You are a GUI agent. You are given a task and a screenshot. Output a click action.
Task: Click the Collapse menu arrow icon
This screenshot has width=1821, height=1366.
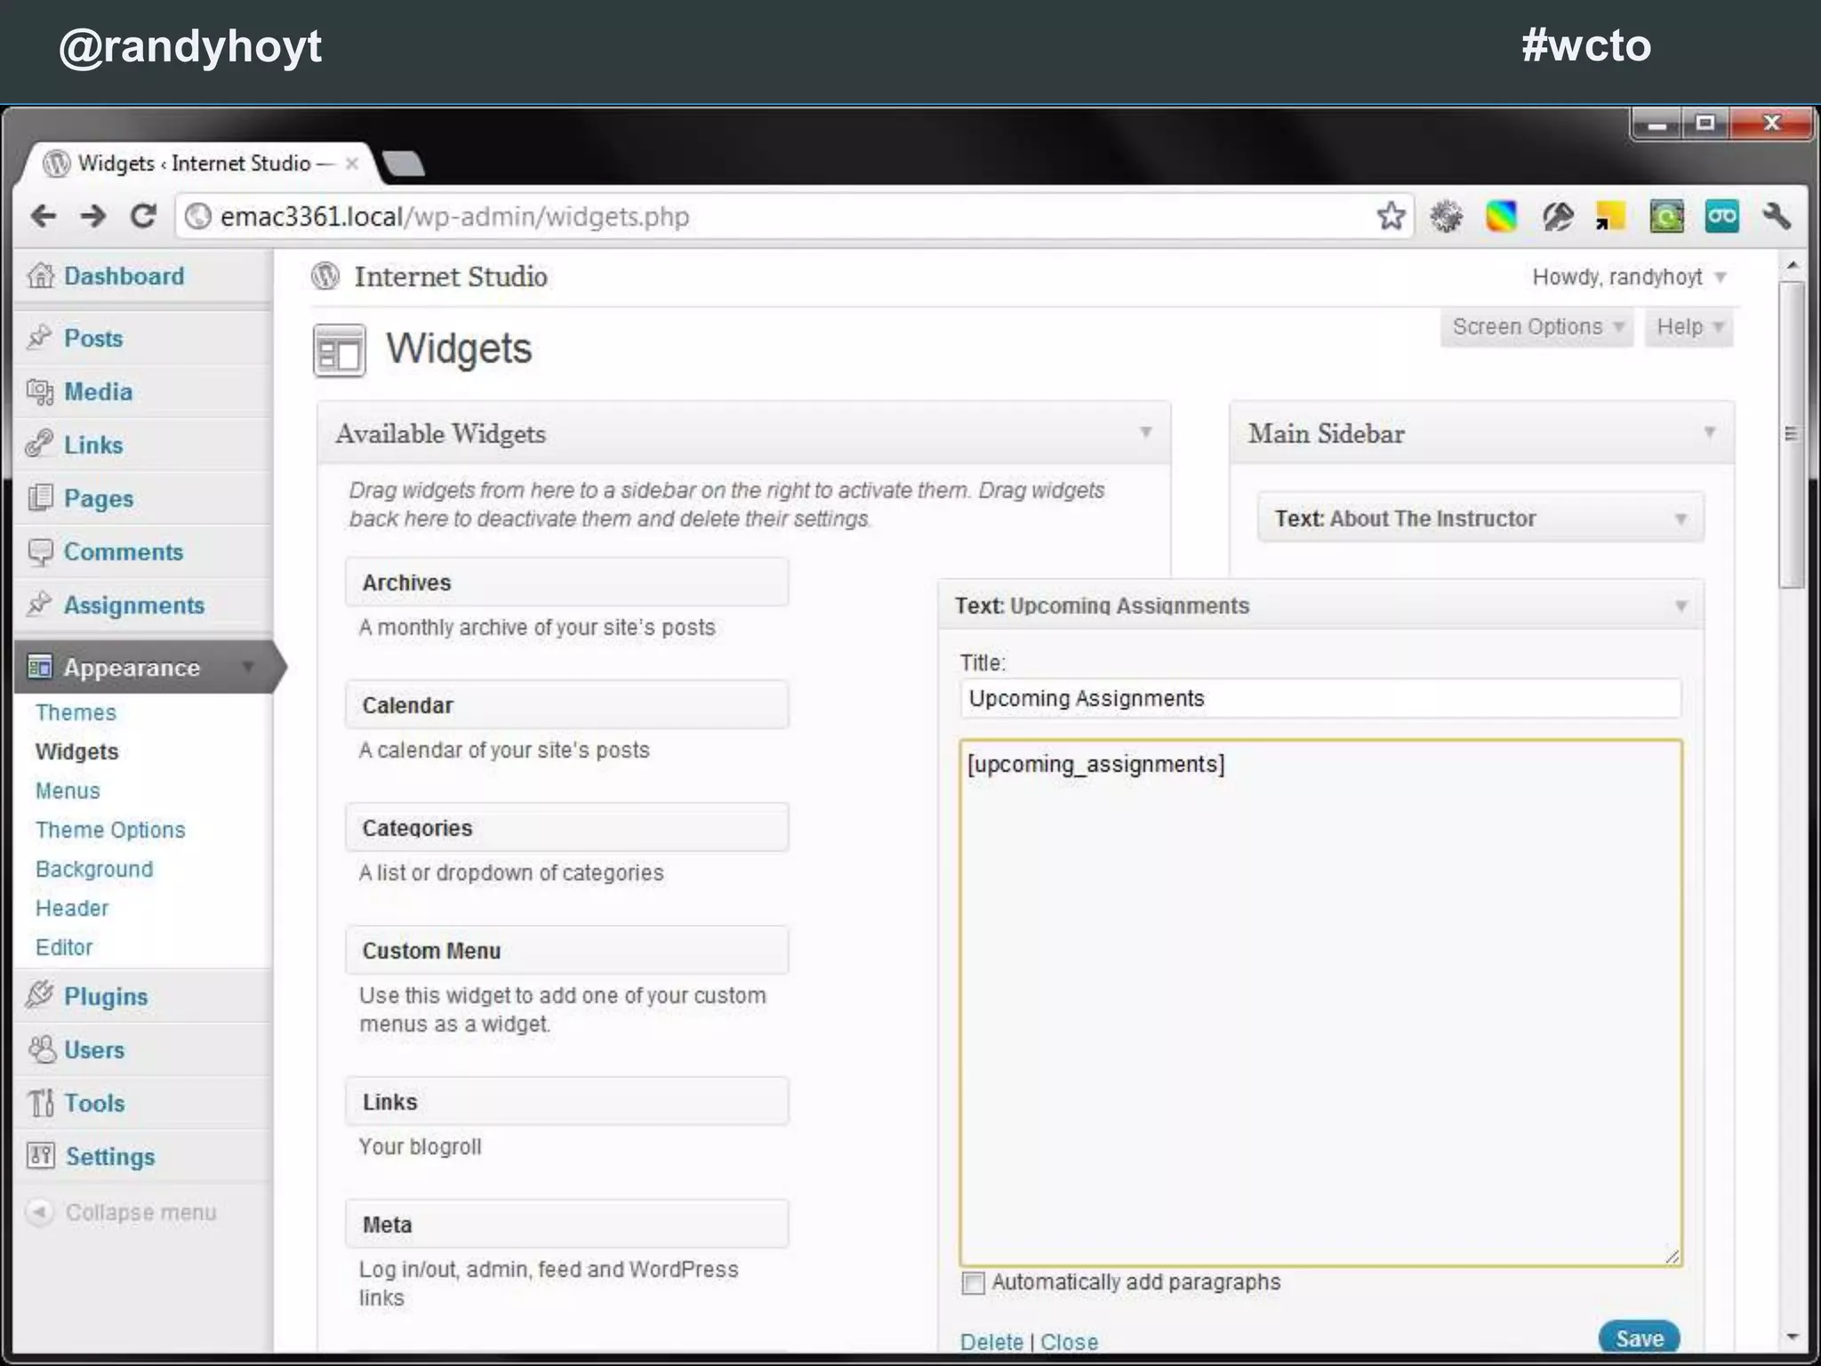39,1212
